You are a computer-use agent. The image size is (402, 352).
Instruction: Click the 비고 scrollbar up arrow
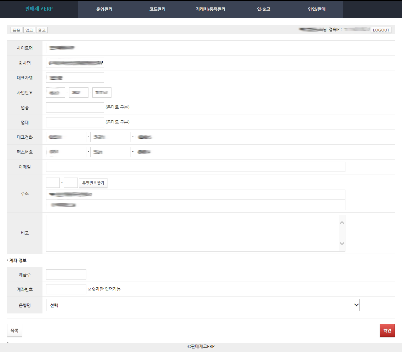pos(342,223)
